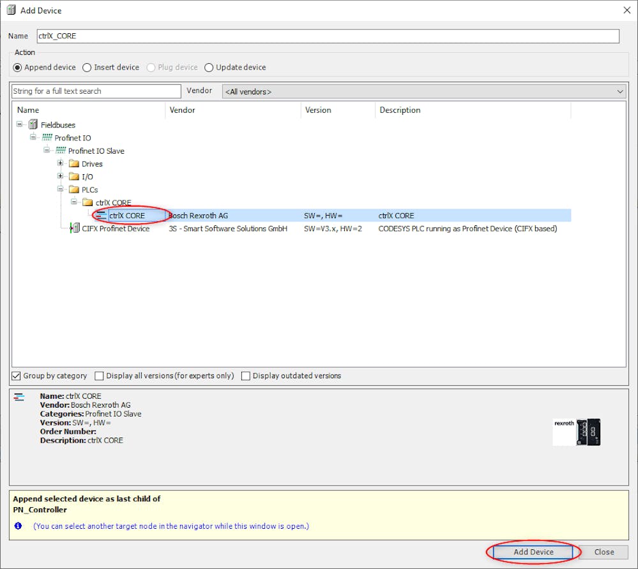Click the SW=V3.x, HW=2 version cell
Screen dimensions: 638x569
coord(333,229)
